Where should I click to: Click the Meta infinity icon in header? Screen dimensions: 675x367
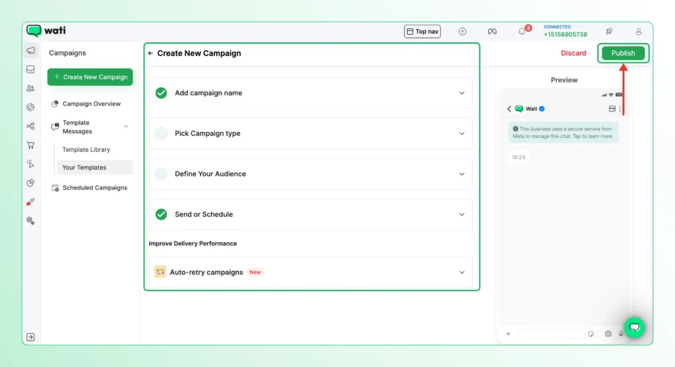pos(492,32)
